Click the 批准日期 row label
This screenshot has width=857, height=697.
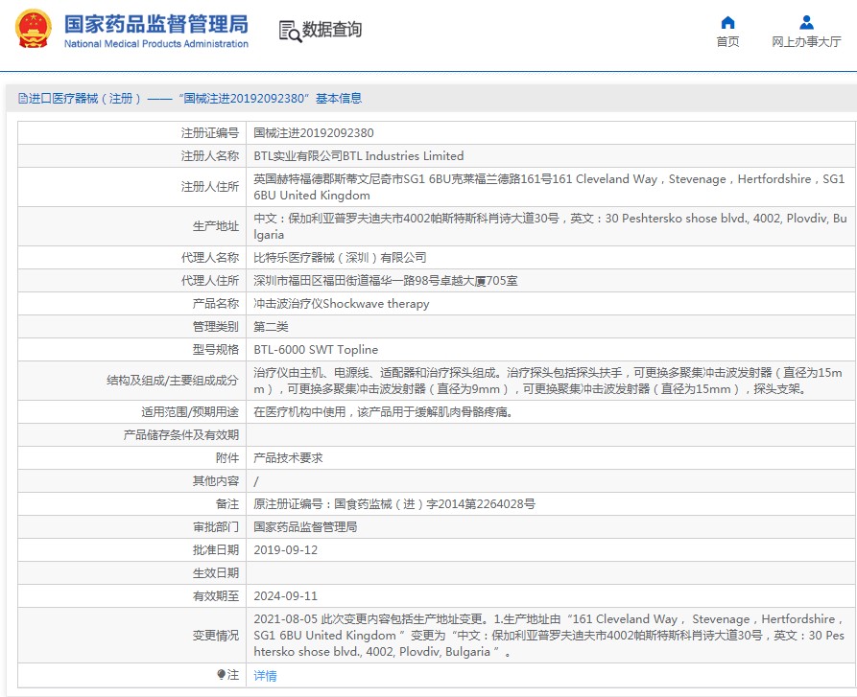[x=216, y=549]
